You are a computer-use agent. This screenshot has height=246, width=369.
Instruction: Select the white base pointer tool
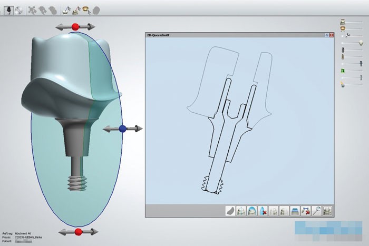[x=66, y=11]
